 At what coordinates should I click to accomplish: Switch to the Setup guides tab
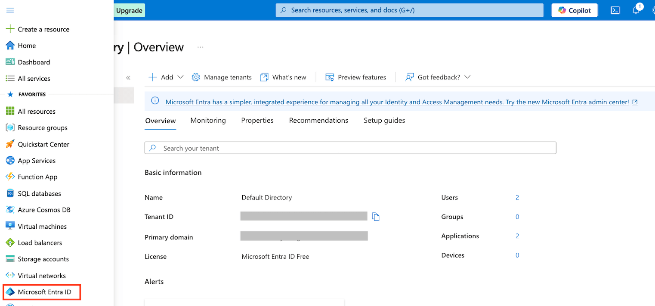(384, 121)
